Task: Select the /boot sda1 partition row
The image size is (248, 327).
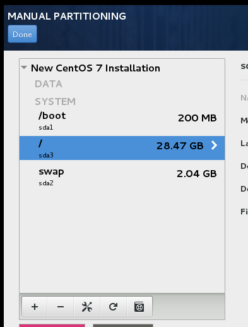Action: tap(122, 121)
